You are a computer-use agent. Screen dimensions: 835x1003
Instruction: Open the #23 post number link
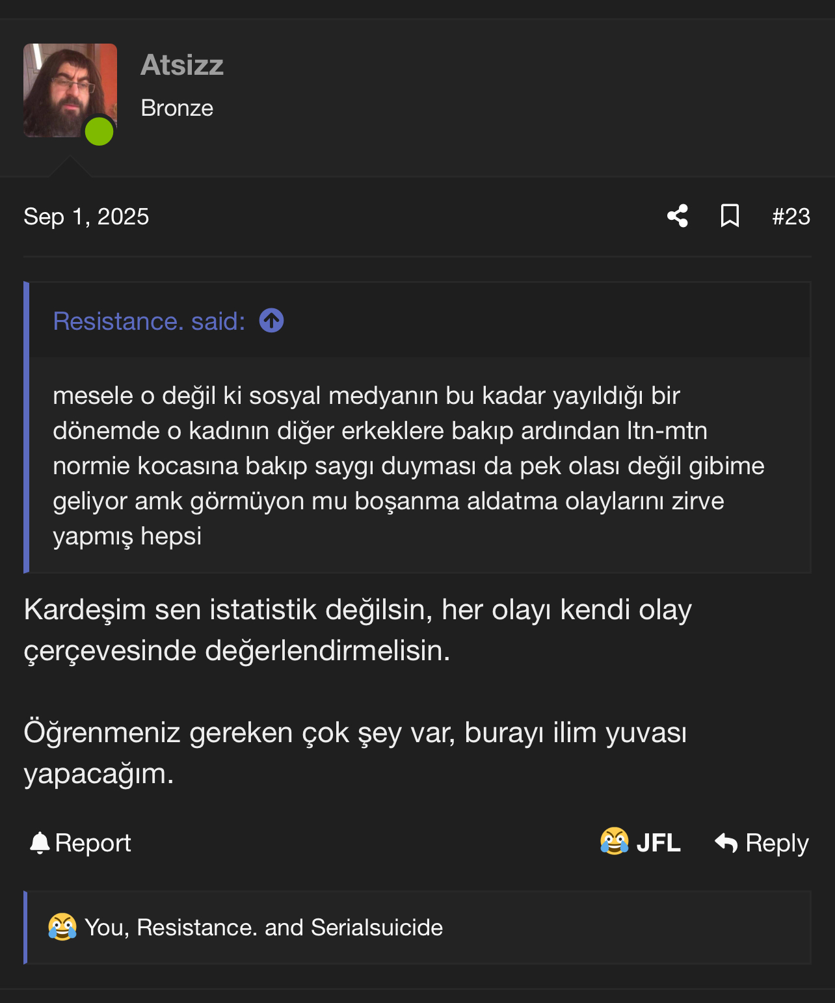pos(791,217)
